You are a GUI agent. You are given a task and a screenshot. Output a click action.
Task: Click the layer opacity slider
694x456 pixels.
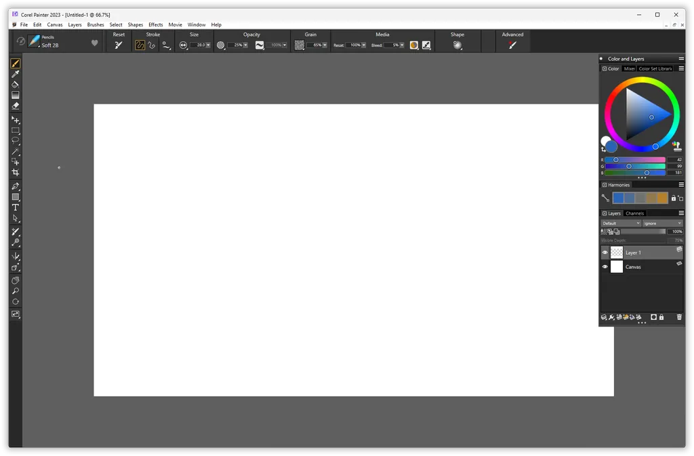(644, 231)
